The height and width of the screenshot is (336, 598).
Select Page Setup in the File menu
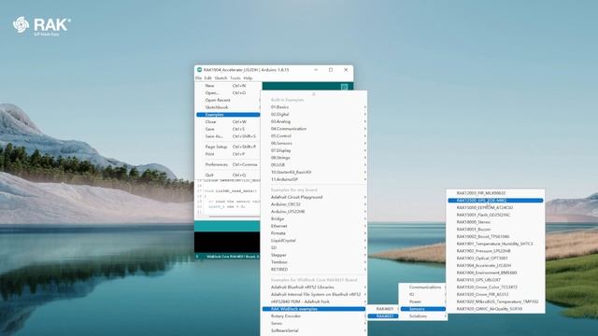228,147
